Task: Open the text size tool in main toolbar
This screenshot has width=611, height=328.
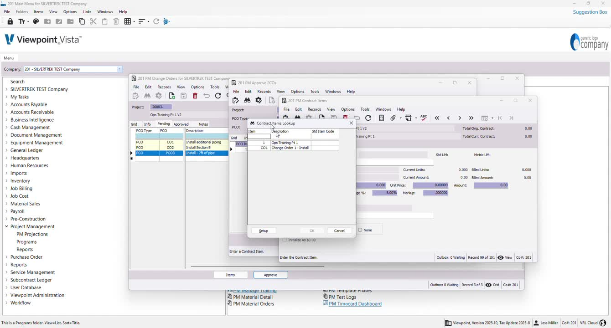Action: 23,21
